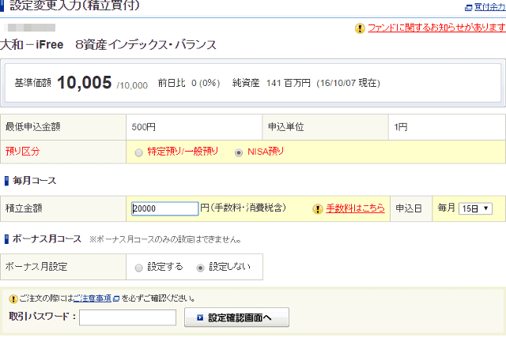Choose 設定する for bonus month setting
The width and height of the screenshot is (506, 345).
tap(139, 268)
